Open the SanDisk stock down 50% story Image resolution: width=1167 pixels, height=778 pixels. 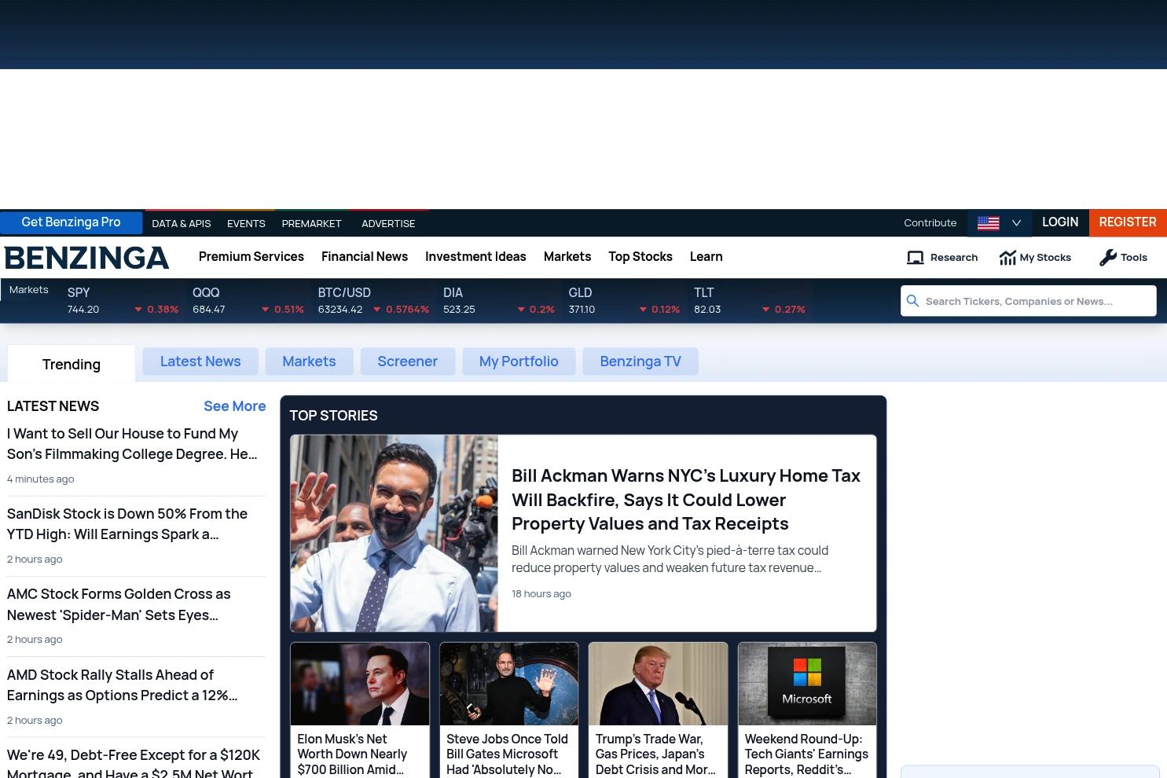click(127, 524)
